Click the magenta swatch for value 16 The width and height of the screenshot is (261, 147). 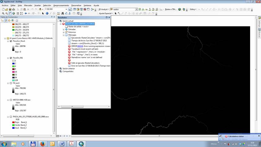(x=13, y=71)
